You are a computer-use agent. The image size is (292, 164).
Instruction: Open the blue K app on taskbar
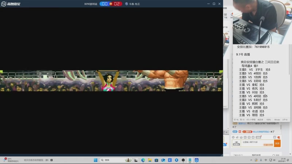pos(170,160)
